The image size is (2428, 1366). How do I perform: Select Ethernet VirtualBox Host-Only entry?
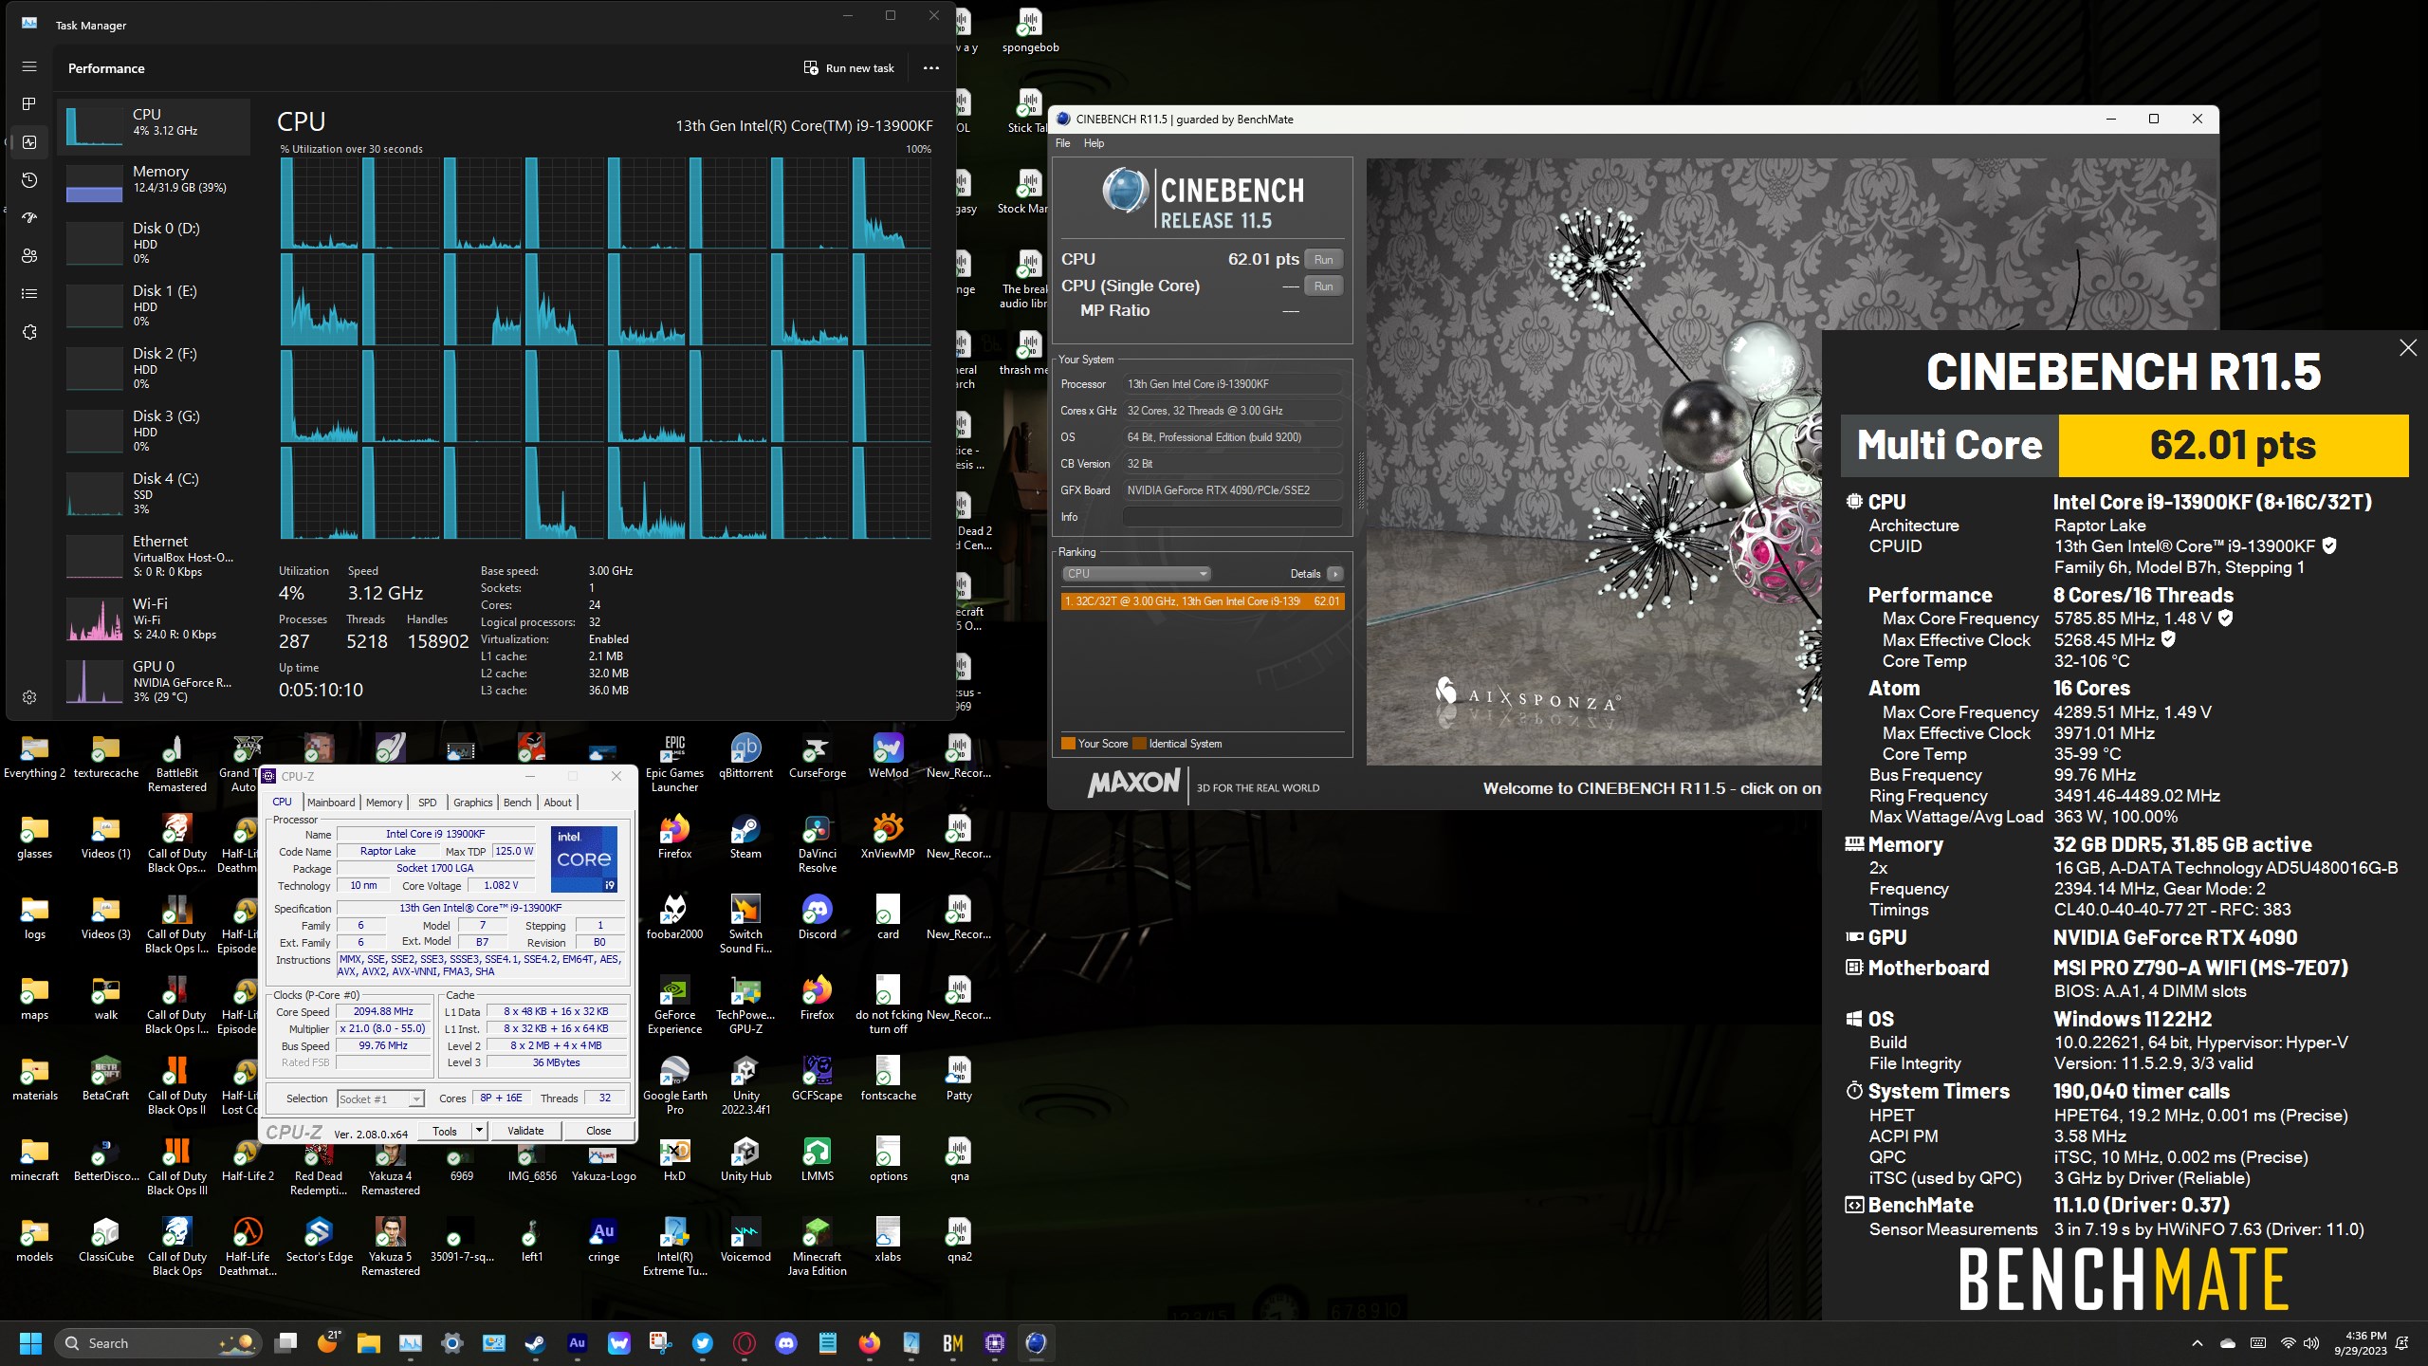(x=154, y=556)
